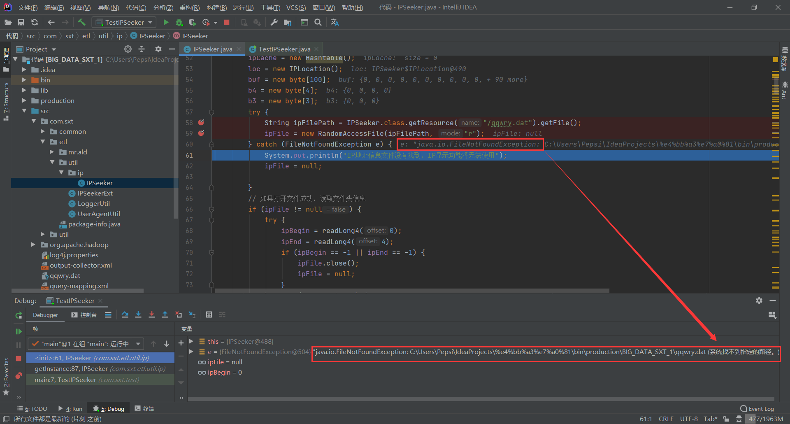Expand org.apache.hadoop package

33,245
